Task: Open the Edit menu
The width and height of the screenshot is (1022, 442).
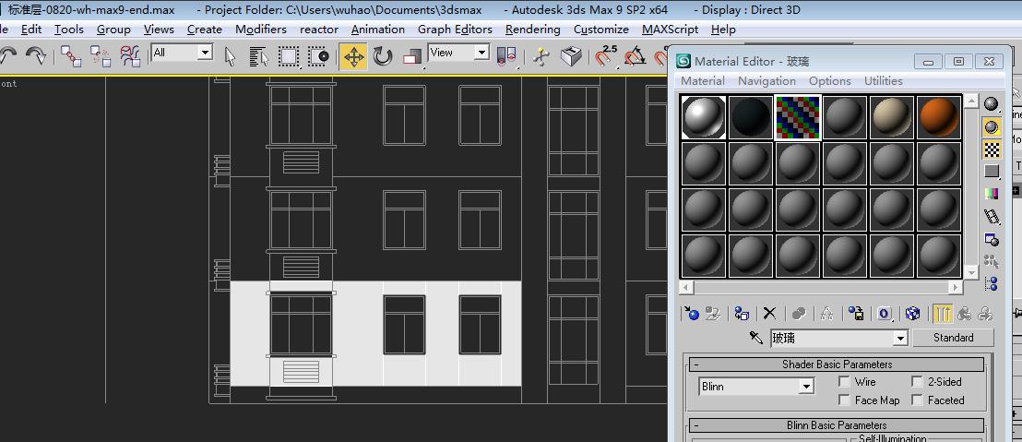Action: (x=31, y=30)
